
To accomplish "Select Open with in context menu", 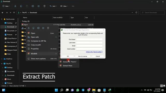I will [x=42, y=37].
